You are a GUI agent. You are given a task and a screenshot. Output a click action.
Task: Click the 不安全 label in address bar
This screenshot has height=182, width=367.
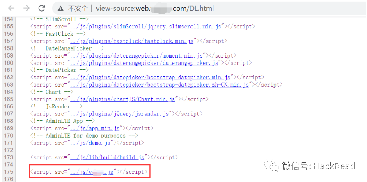coord(78,9)
